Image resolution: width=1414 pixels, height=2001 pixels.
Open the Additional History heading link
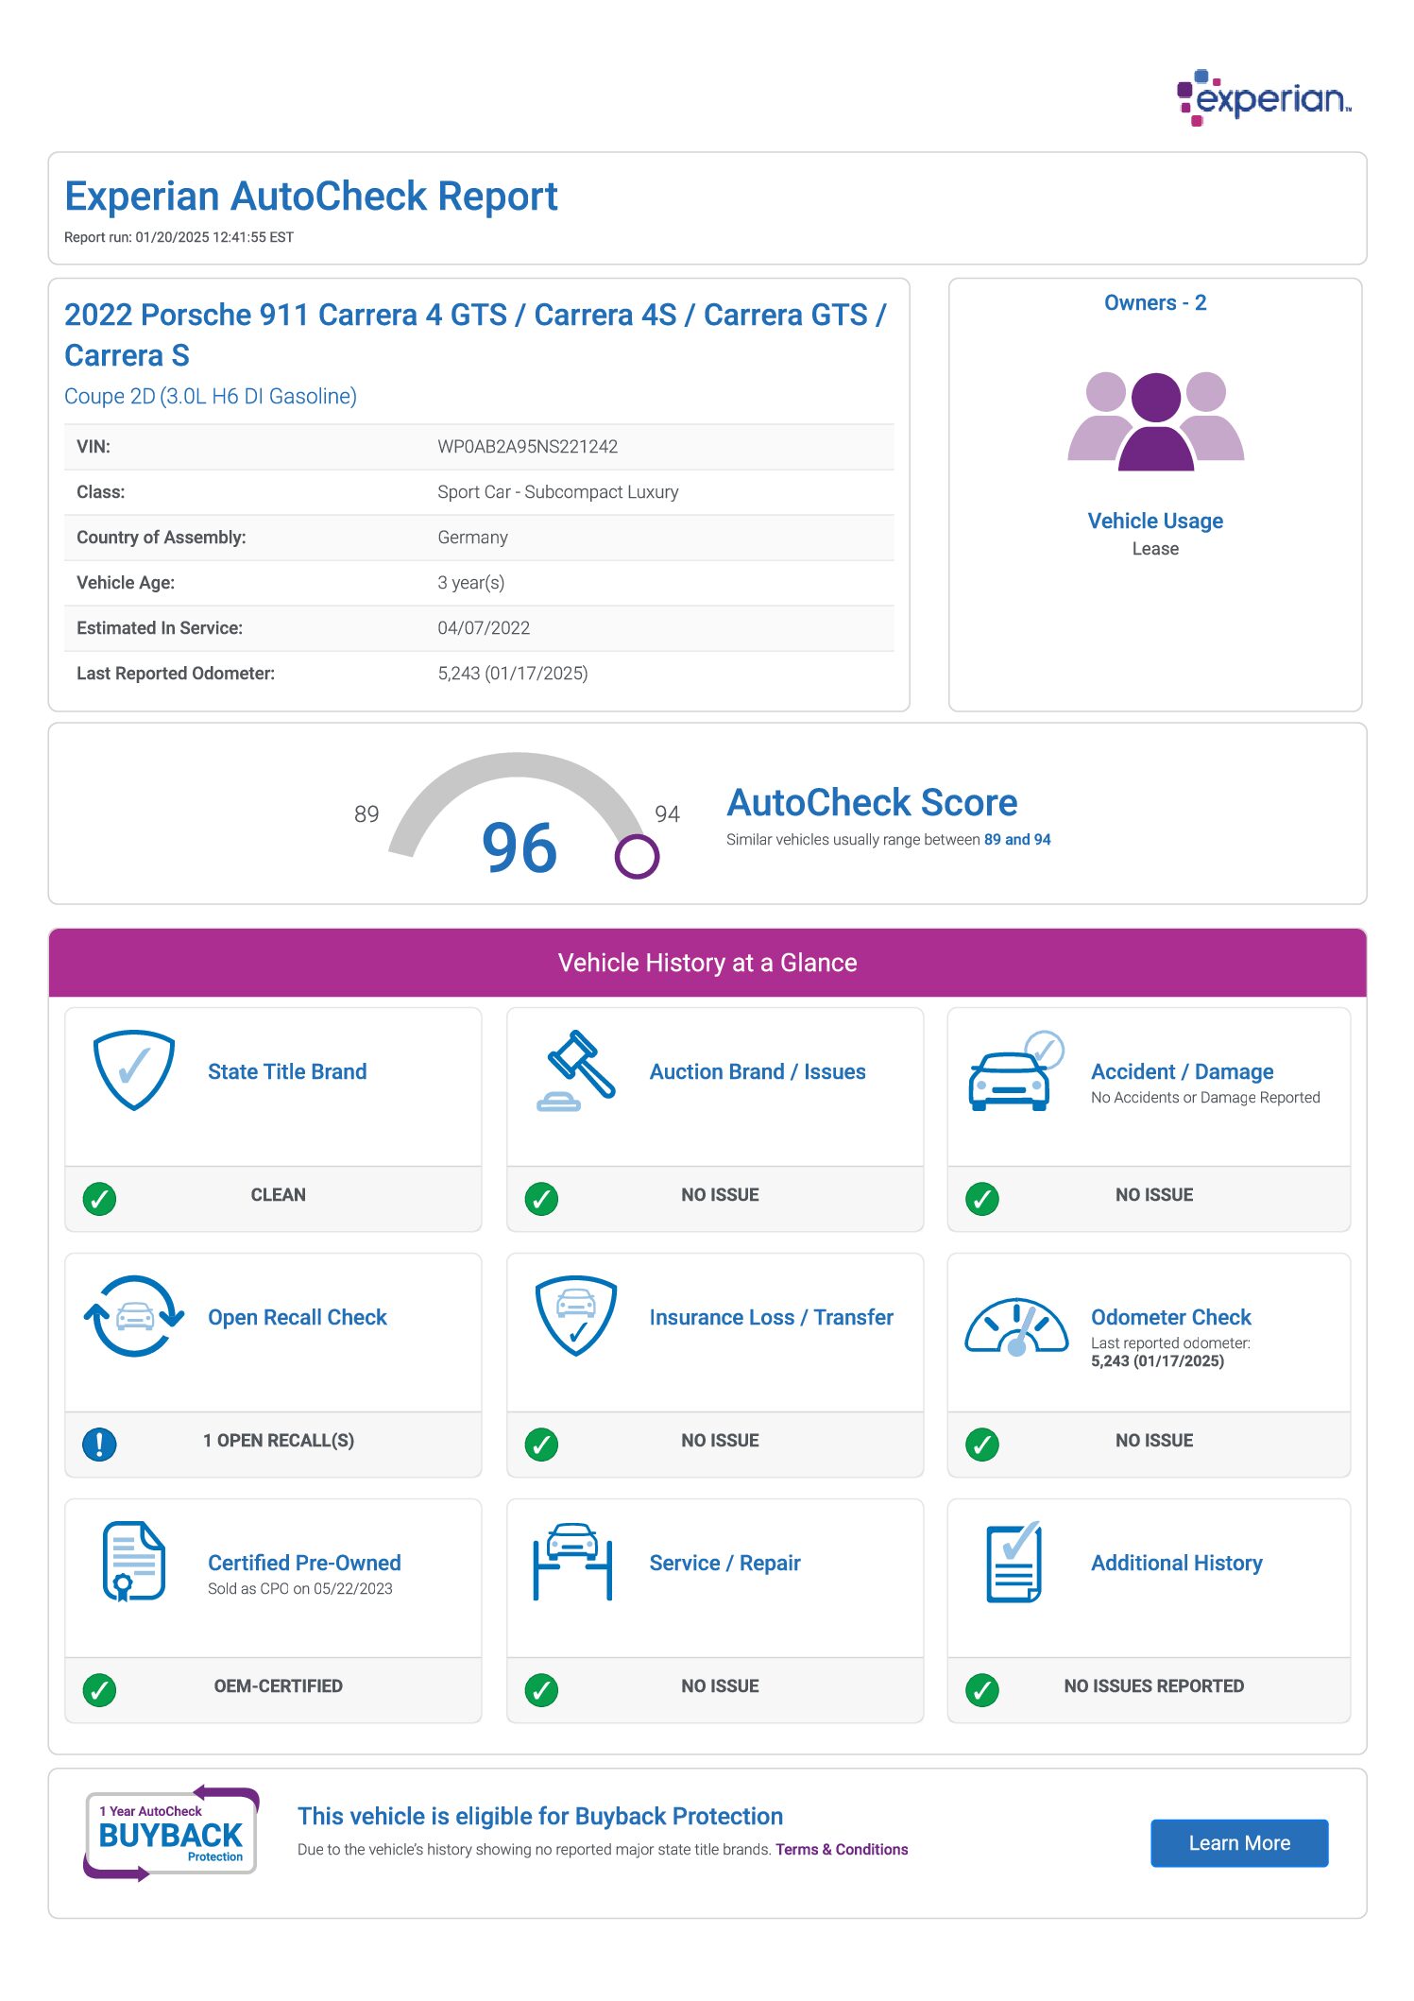point(1177,1563)
